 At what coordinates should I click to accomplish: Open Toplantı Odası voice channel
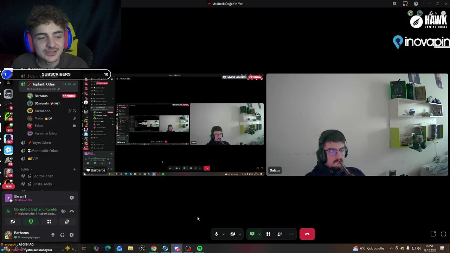[x=48, y=84]
